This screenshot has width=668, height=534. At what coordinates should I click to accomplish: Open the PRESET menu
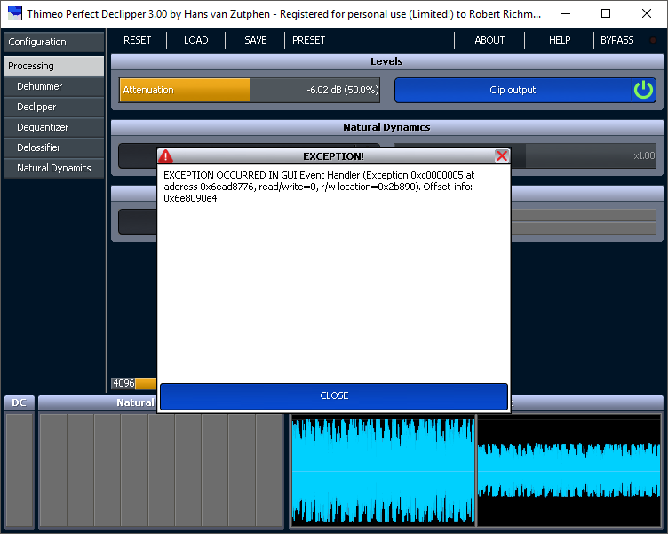point(309,40)
